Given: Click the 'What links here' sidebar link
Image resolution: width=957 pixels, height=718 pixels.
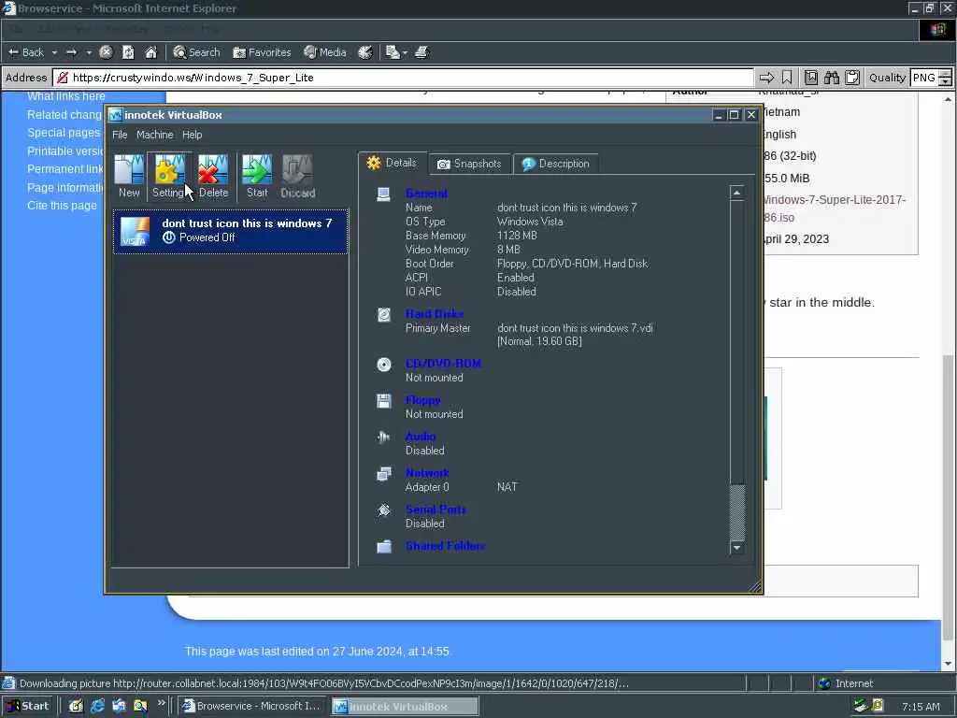Looking at the screenshot, I should 66,96.
